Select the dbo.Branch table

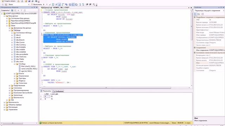pyautogui.click(x=20, y=40)
